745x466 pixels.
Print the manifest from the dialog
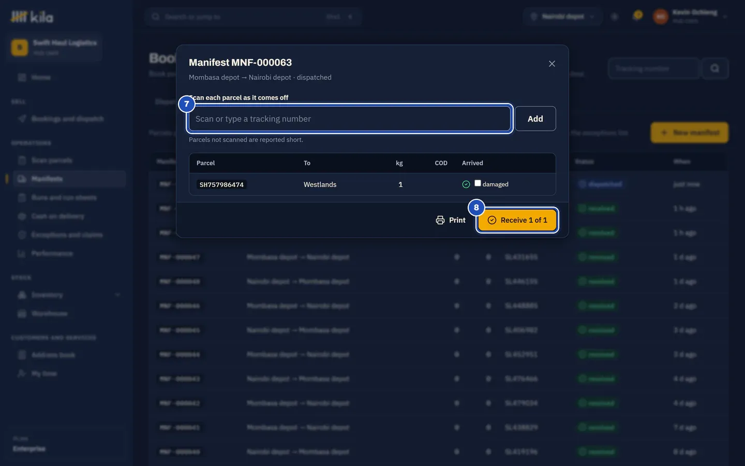(451, 220)
